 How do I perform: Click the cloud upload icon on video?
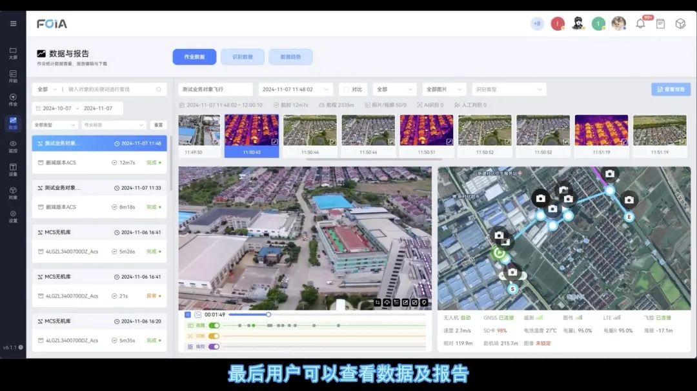click(387, 302)
